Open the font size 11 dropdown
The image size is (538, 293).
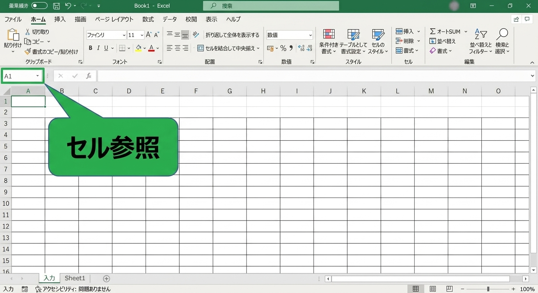click(142, 35)
